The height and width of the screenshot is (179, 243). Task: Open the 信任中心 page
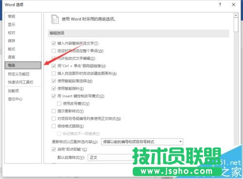[15, 99]
